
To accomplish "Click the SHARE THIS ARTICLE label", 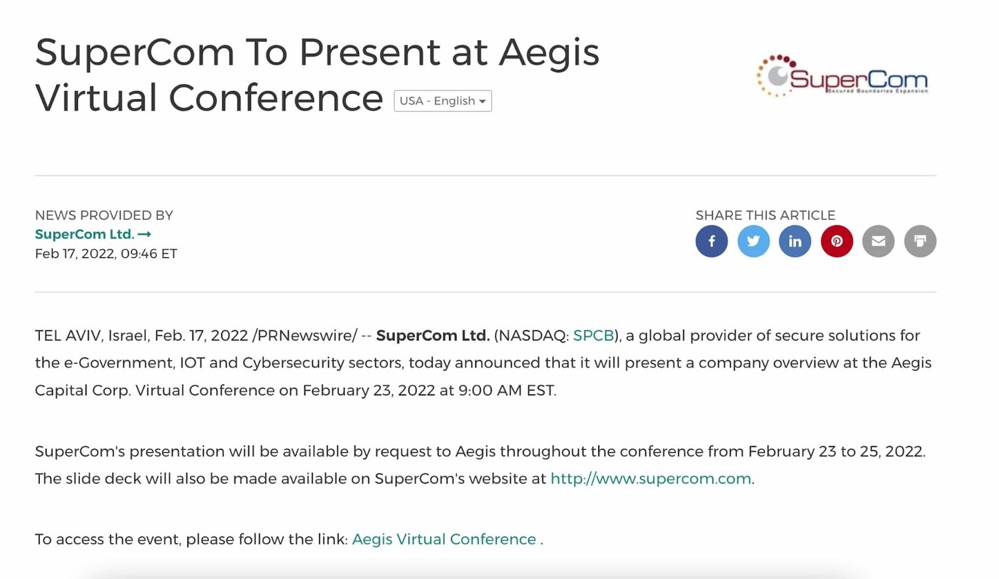I will pyautogui.click(x=766, y=215).
